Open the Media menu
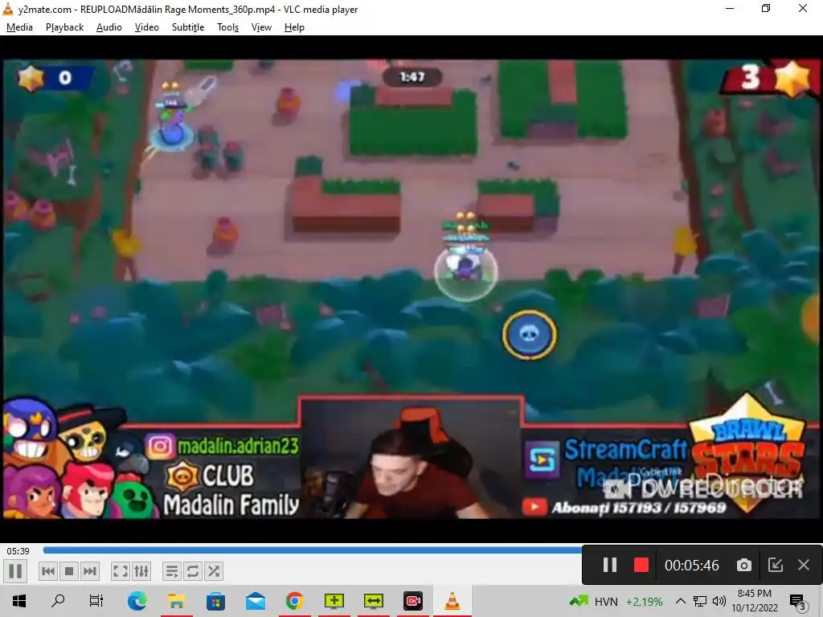 (19, 27)
